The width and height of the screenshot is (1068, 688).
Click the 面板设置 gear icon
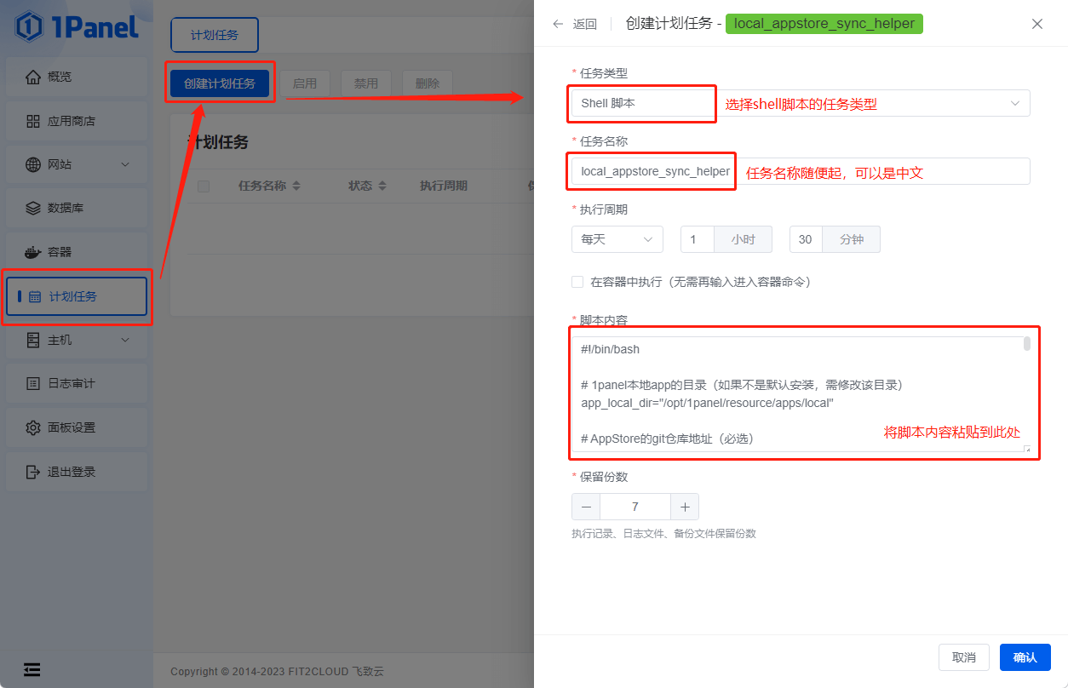point(33,427)
